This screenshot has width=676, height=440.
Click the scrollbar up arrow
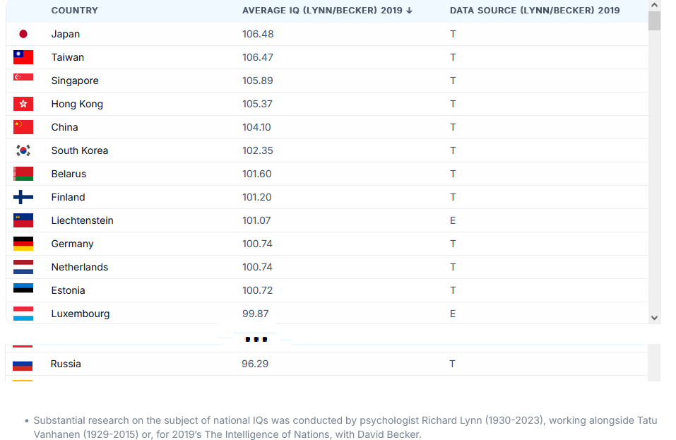click(654, 5)
